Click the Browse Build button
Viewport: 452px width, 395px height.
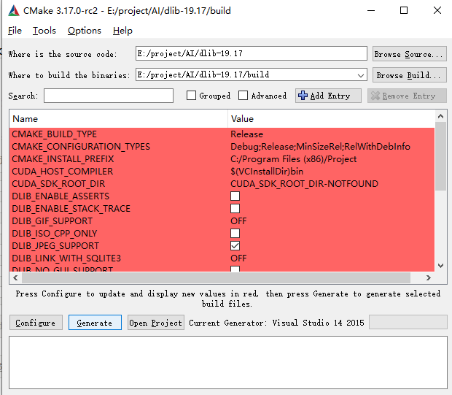click(x=409, y=75)
